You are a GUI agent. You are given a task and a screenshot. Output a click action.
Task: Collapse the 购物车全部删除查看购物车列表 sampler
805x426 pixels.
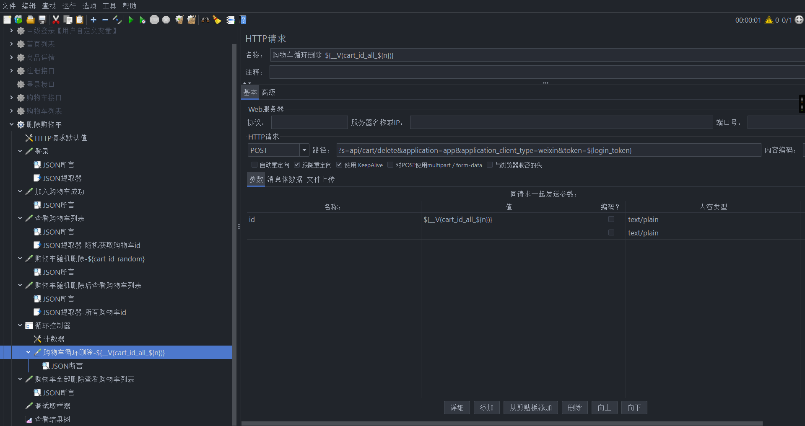[20, 379]
